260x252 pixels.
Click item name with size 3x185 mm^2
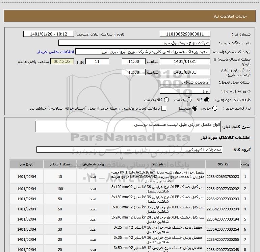tap(158, 209)
